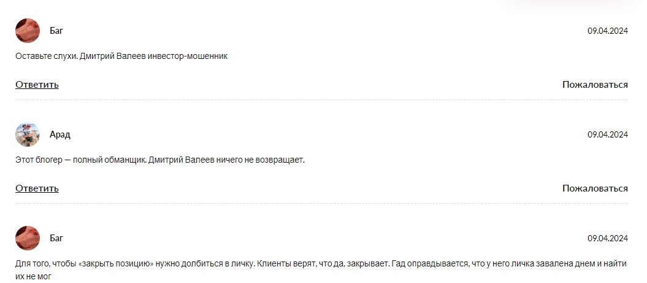Click the comment text starting "Оставьте слухи"
Viewport: 647px width, 283px height.
point(121,56)
